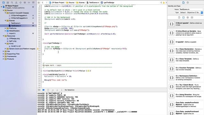The width and height of the screenshot is (204, 115).
Task: Open the Test navigator tab
Action: (x=20, y=3)
